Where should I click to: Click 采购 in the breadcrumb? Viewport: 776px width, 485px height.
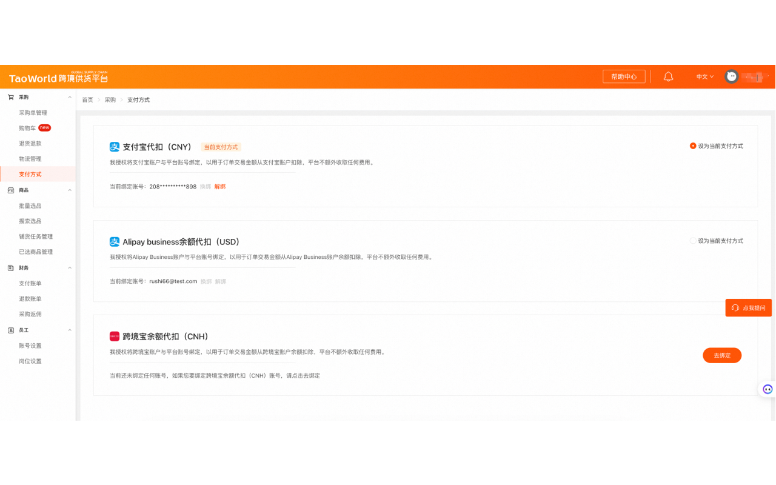tap(110, 100)
